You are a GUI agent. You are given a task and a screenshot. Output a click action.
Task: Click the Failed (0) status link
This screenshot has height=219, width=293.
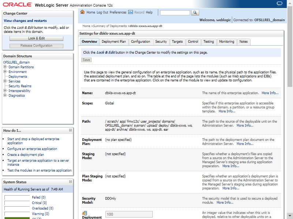pyautogui.click(x=39, y=197)
